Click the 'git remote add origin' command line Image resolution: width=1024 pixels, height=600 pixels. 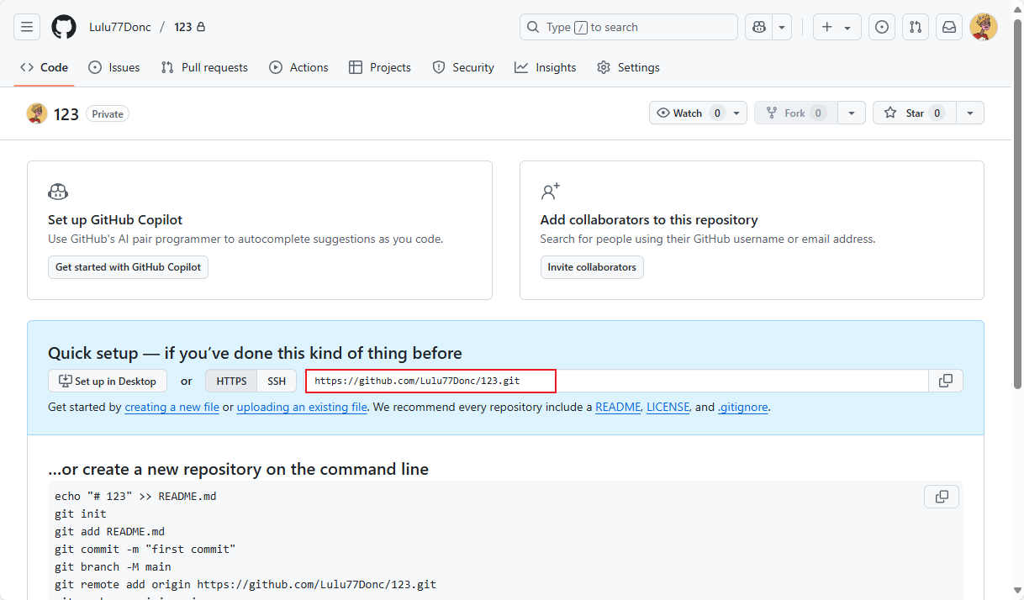click(245, 584)
